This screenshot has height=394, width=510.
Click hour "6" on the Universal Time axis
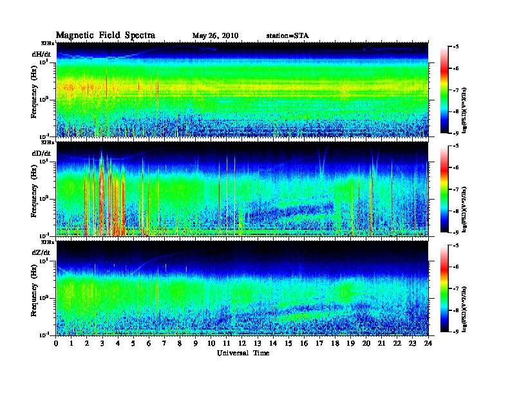click(x=149, y=343)
